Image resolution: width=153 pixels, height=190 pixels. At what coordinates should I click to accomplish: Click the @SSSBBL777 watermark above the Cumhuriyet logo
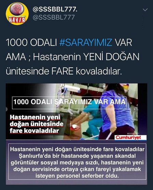133,134
